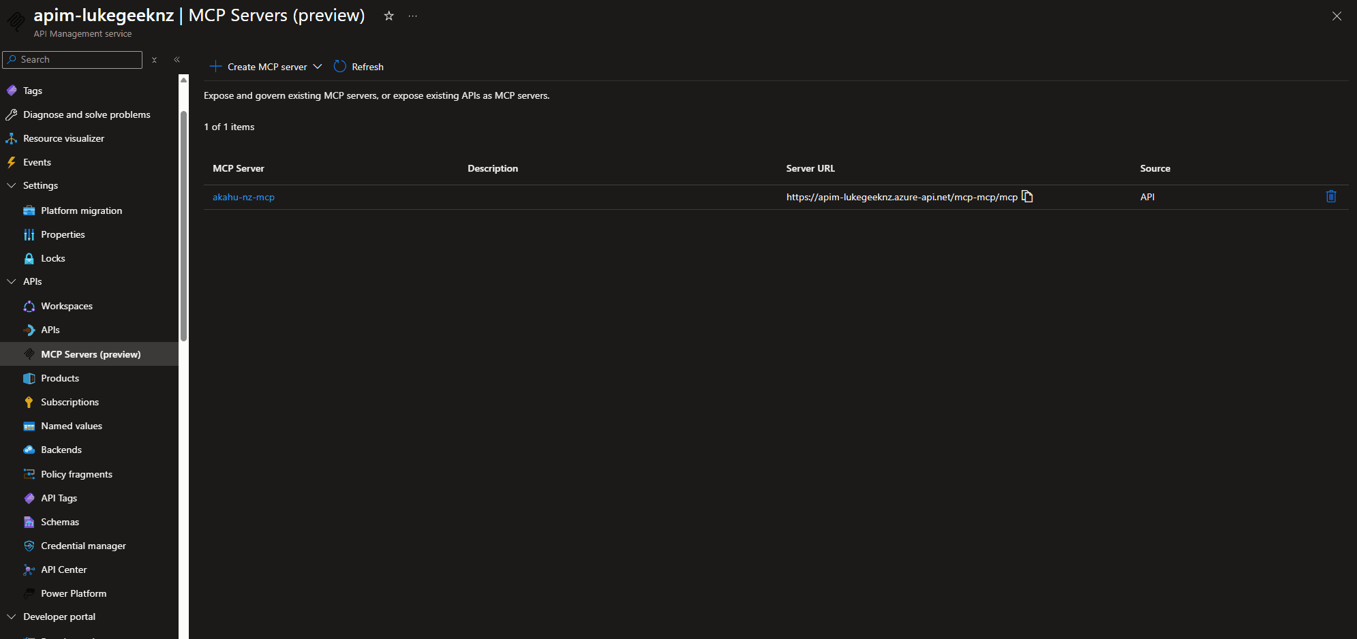Click the sidebar Search input field
This screenshot has height=639, width=1357.
click(72, 60)
